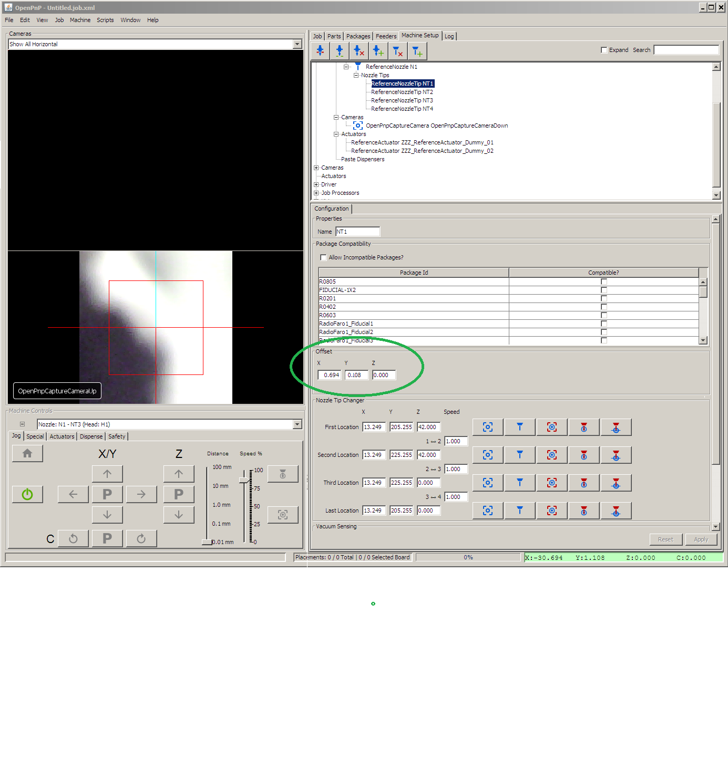
Task: Park Z axis with the P button
Action: point(179,494)
